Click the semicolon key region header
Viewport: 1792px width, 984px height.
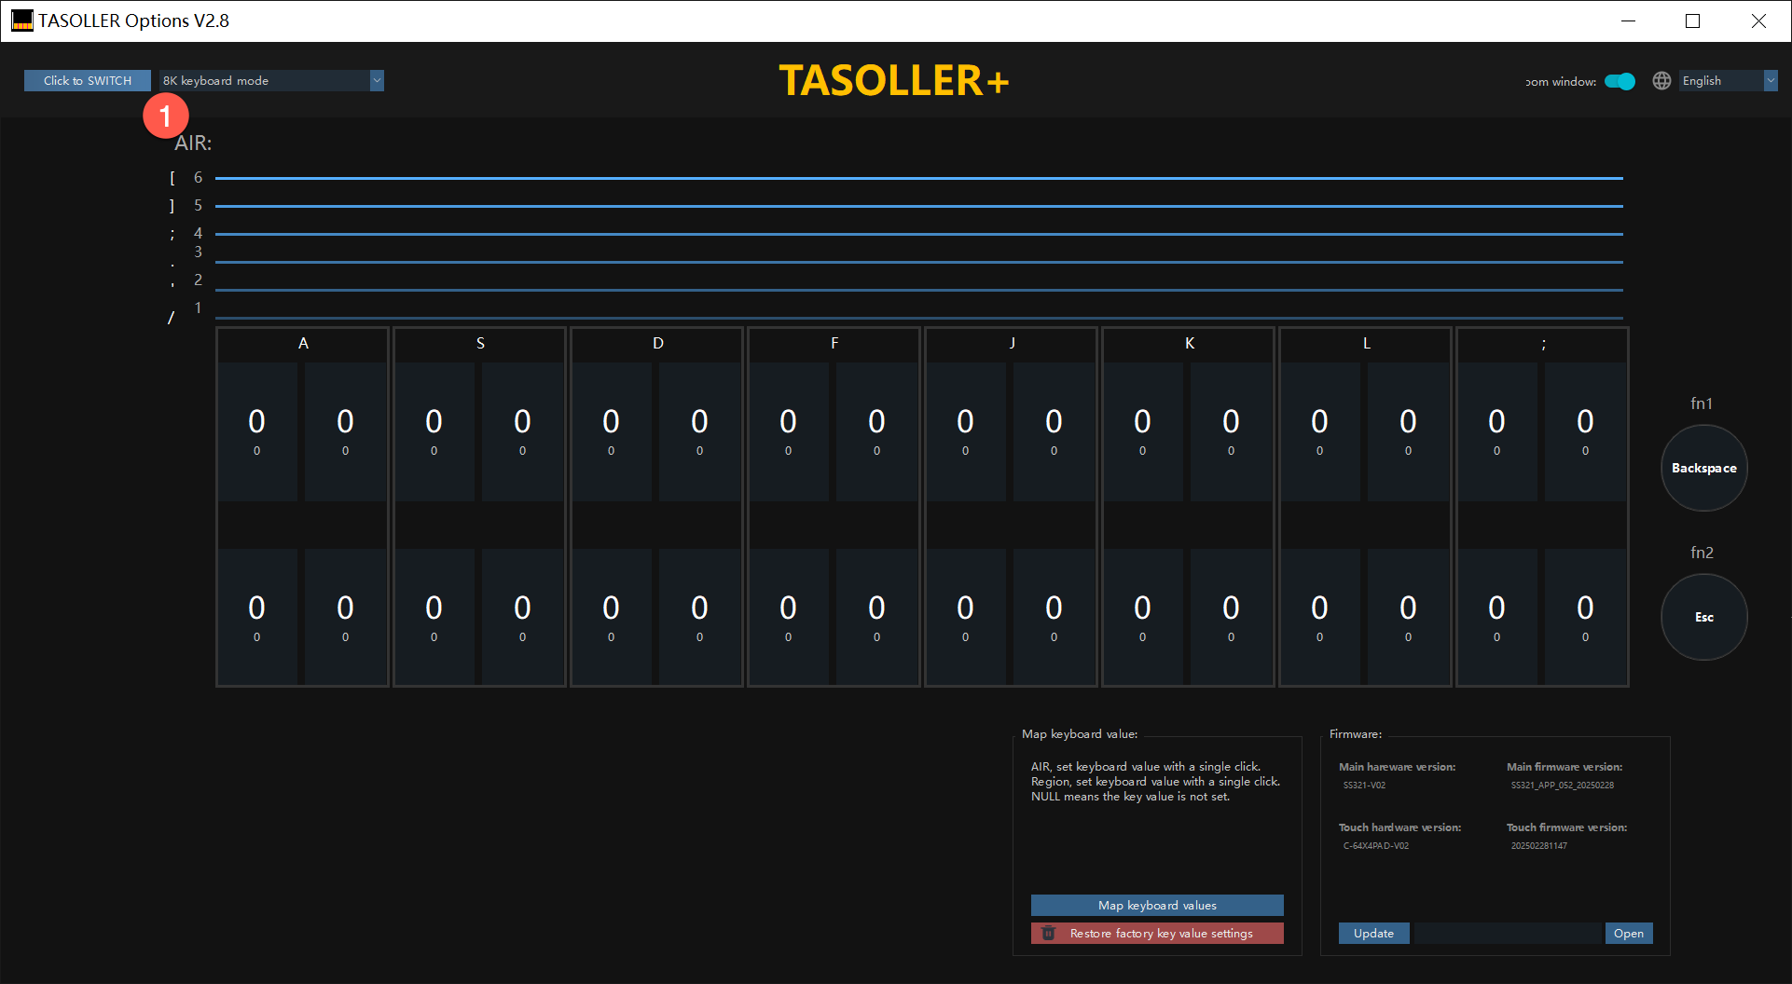pos(1543,344)
